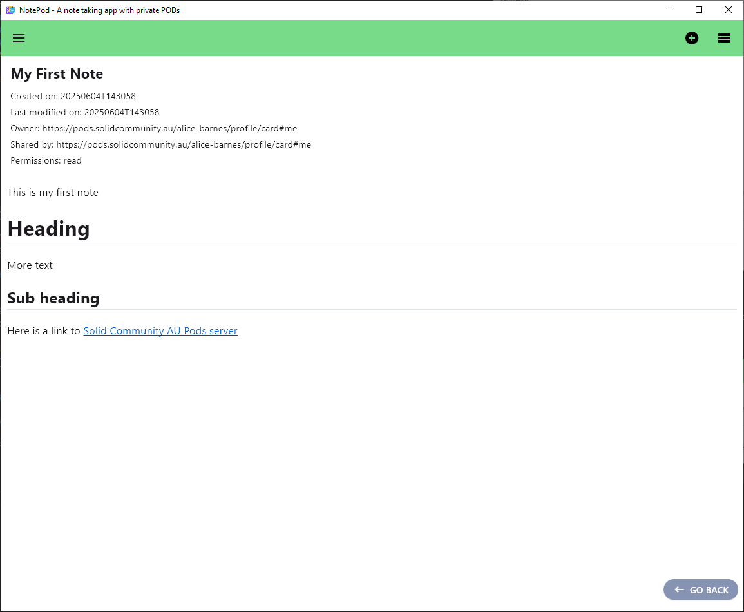Screen dimensions: 744x612
Task: Click the 'This is my first note' paragraph
Action: [53, 193]
